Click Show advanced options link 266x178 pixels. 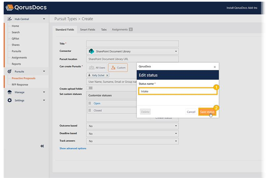tap(73, 148)
